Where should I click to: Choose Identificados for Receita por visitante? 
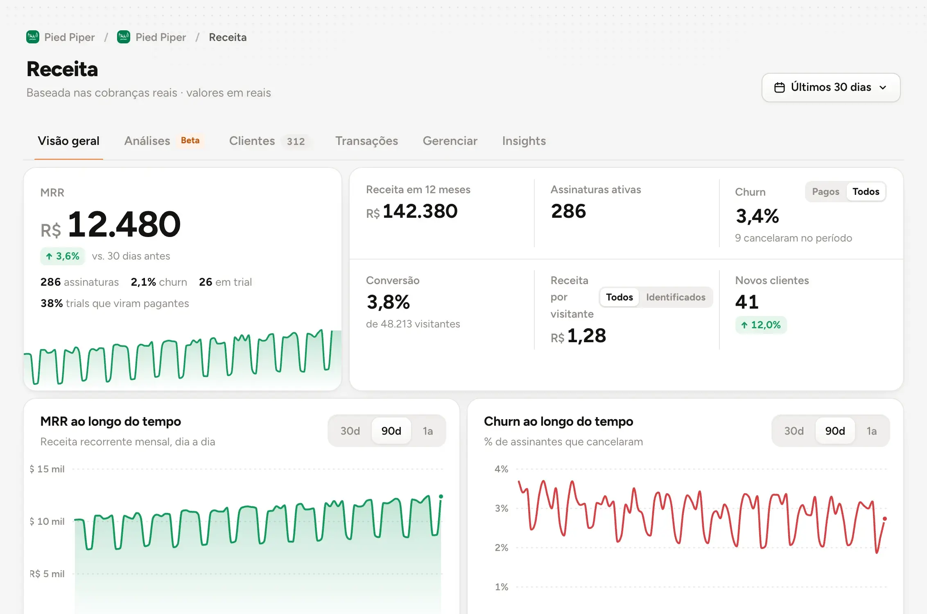pos(676,297)
